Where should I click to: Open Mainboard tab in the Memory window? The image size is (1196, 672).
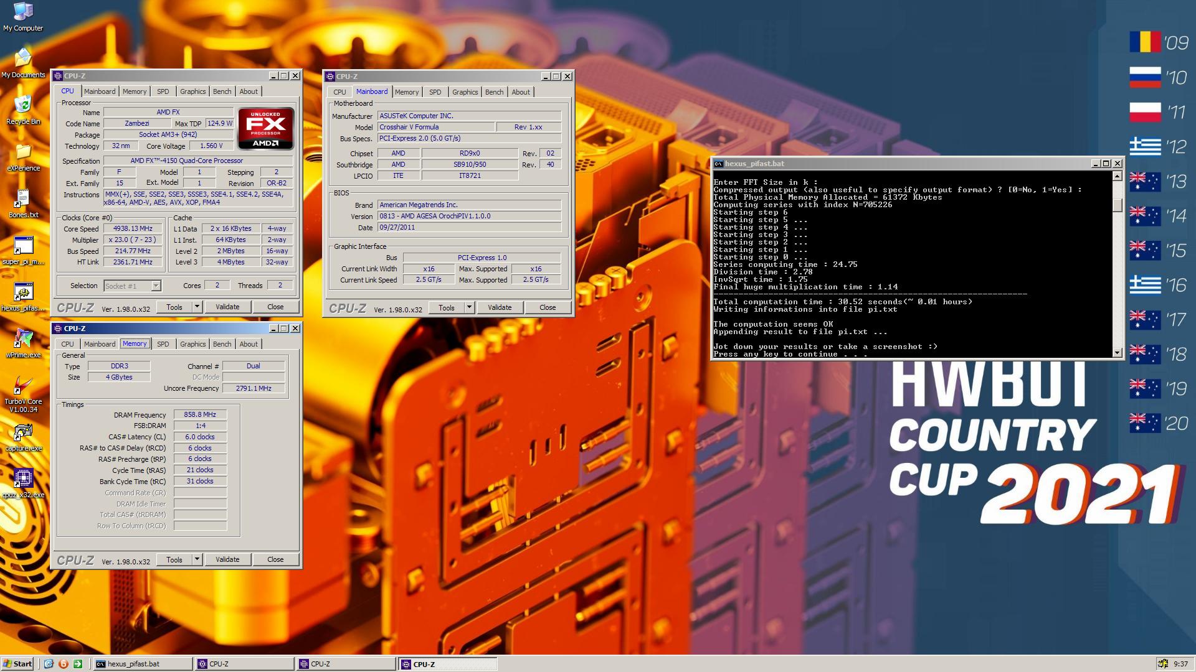click(100, 344)
